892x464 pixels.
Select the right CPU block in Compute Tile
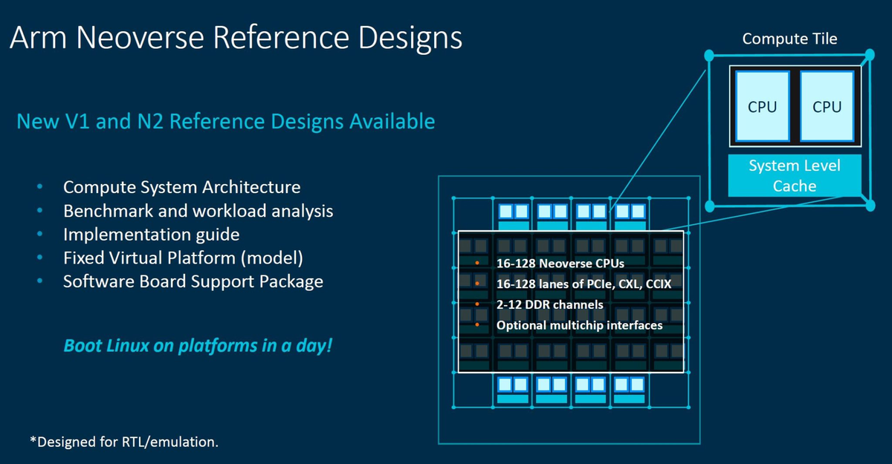826,106
